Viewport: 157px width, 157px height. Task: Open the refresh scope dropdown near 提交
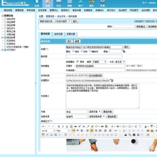coord(55,21)
